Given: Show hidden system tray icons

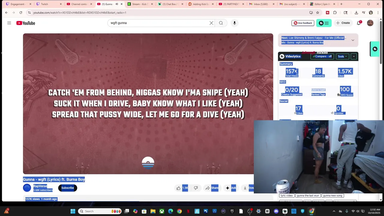Looking at the screenshot, I should click(334, 211).
